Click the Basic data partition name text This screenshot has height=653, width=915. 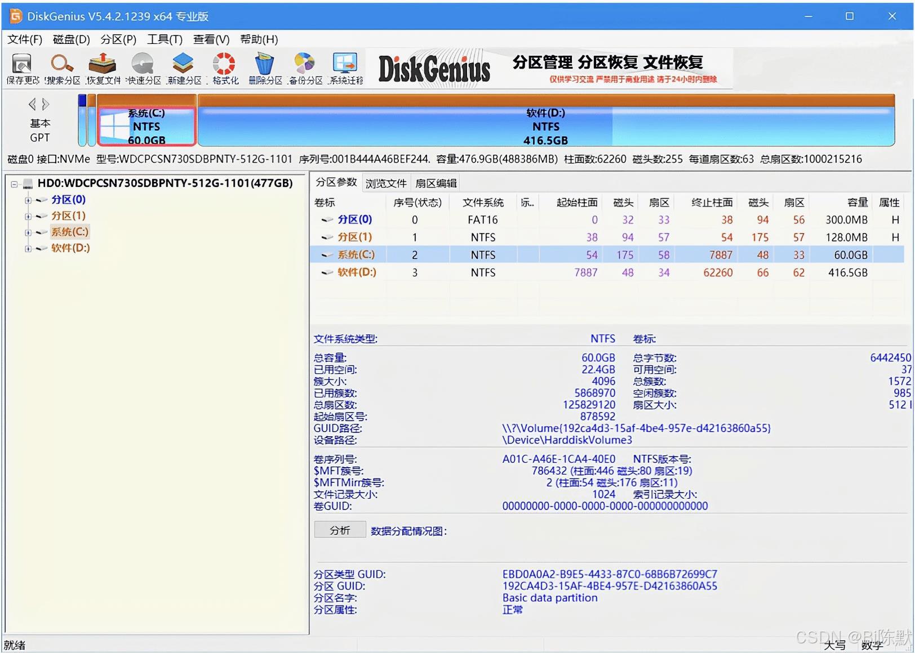pos(550,598)
